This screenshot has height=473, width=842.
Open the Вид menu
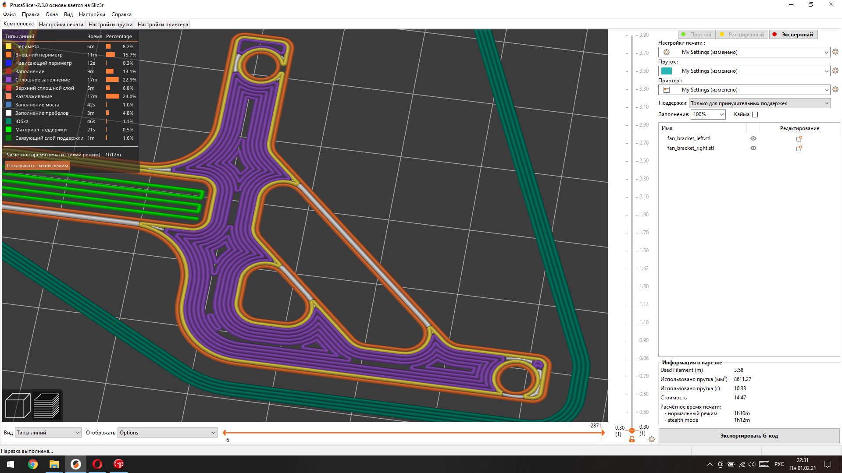[x=68, y=14]
